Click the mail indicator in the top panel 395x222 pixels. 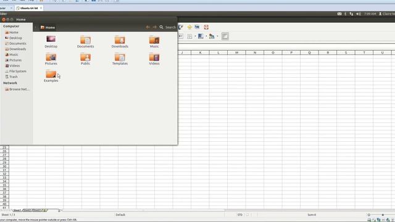point(339,14)
